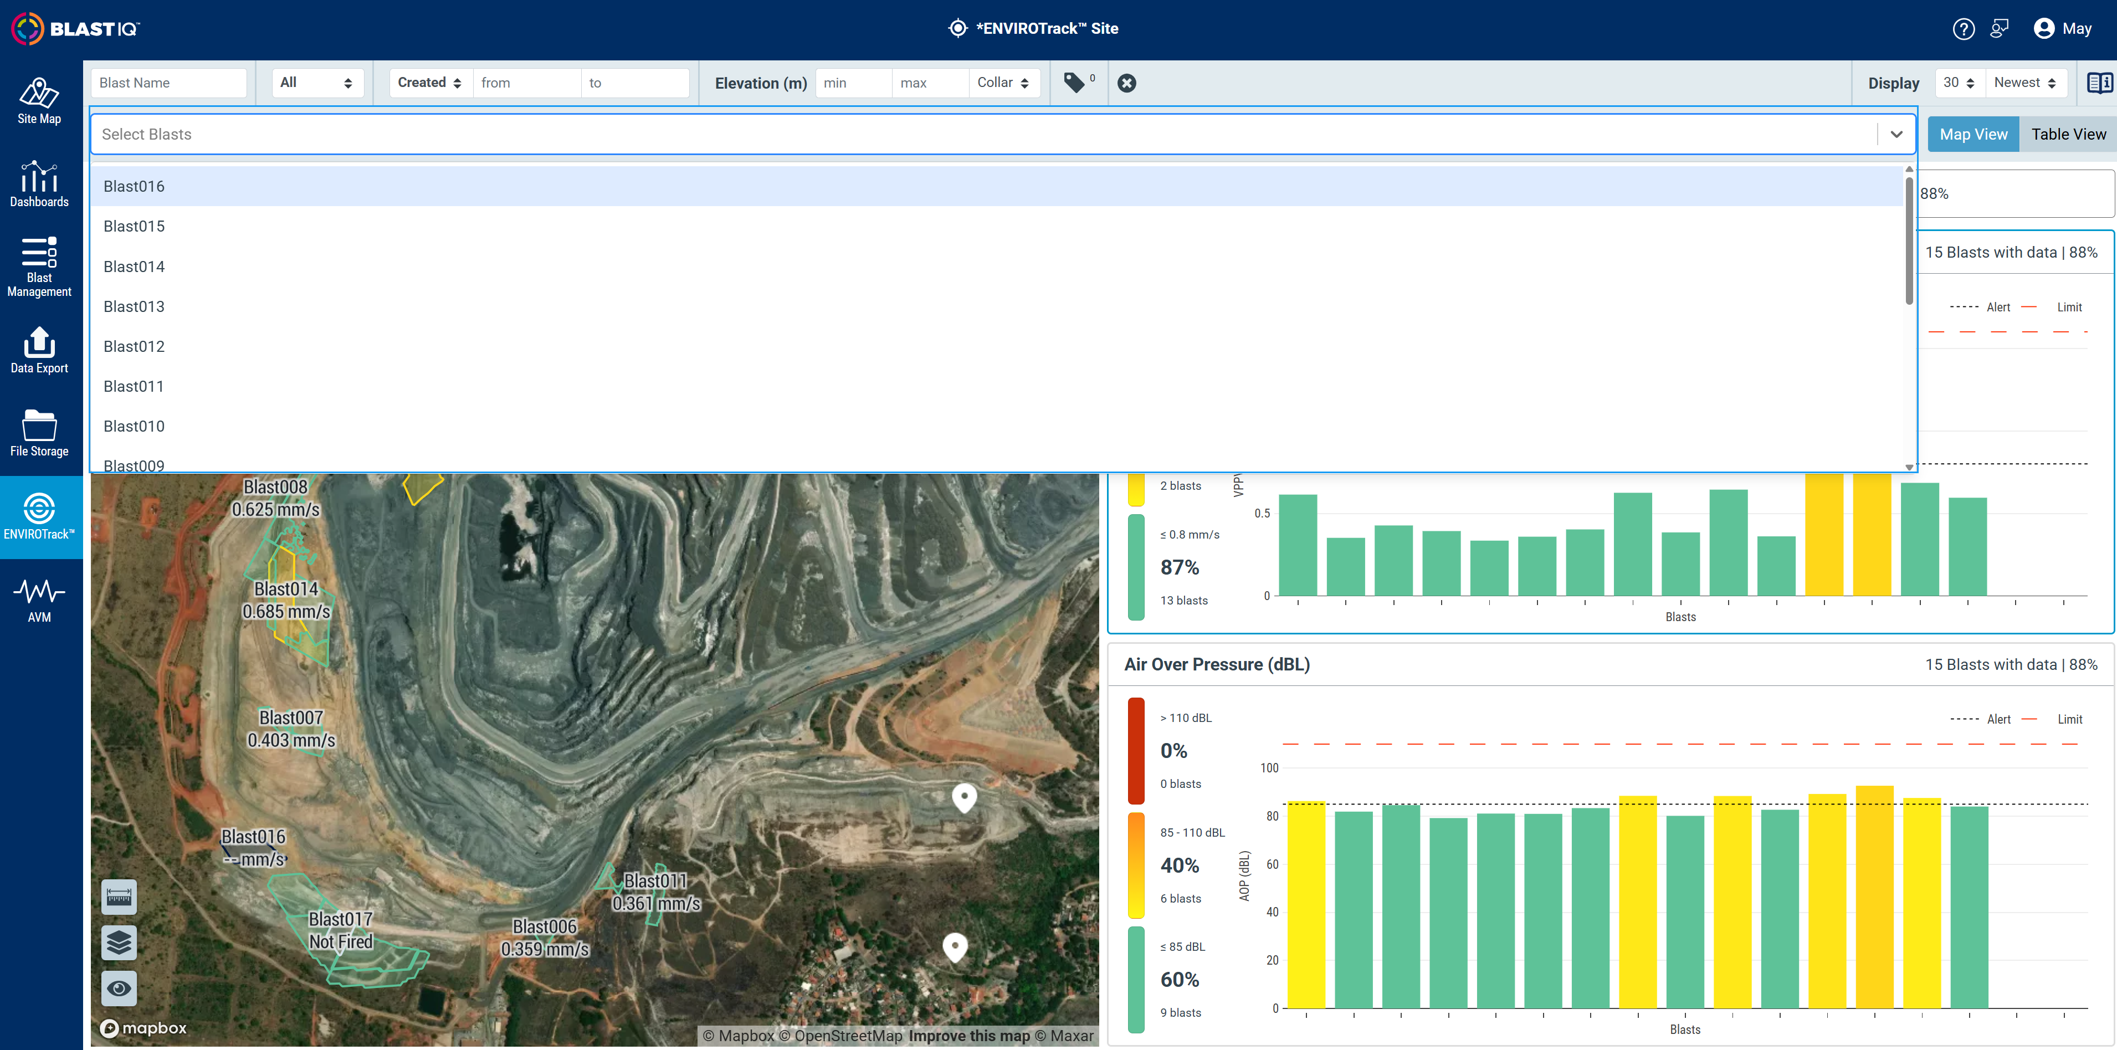Click the Blast Name input field
The image size is (2117, 1050).
[x=168, y=83]
